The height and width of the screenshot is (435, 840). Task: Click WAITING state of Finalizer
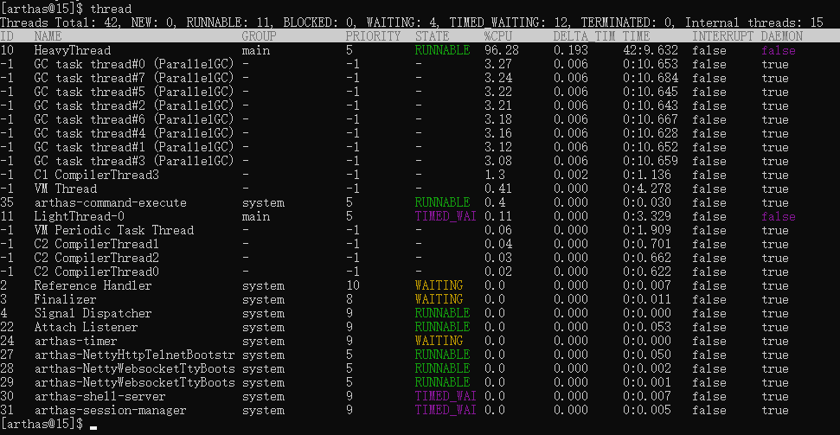point(439,299)
